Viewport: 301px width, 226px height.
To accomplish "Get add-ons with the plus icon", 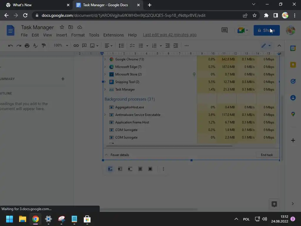I will pyautogui.click(x=293, y=140).
